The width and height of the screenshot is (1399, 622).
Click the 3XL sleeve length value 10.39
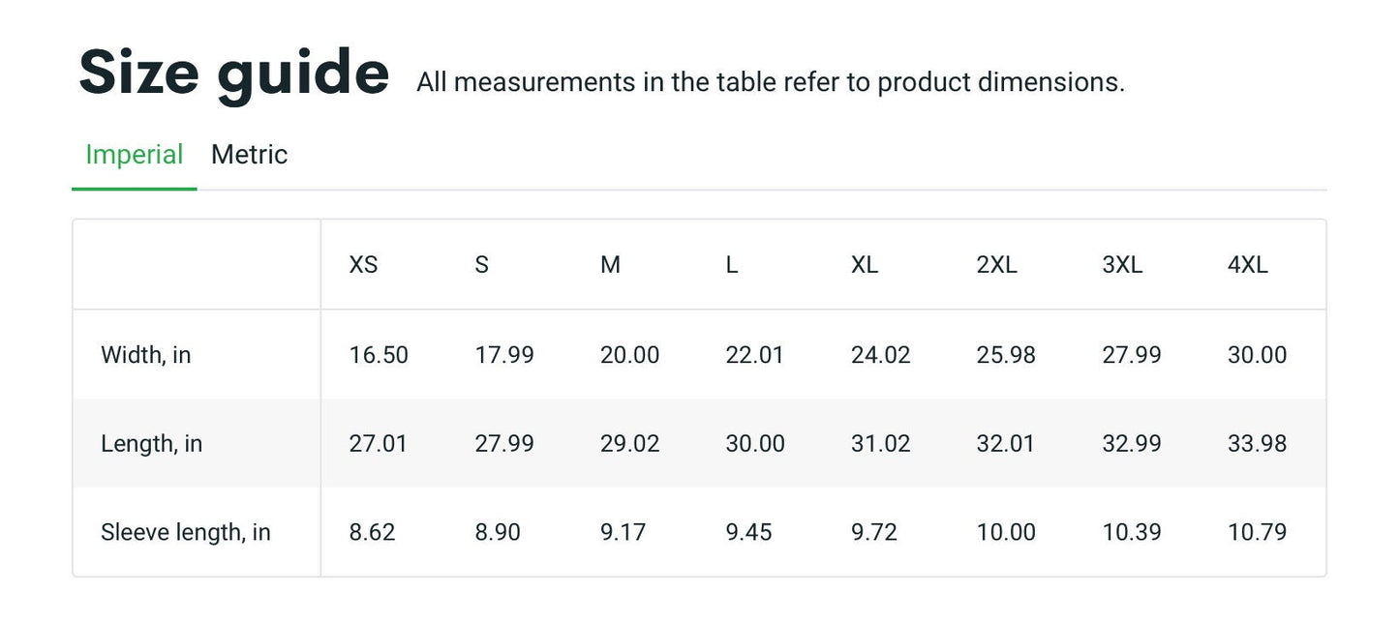tap(1131, 532)
